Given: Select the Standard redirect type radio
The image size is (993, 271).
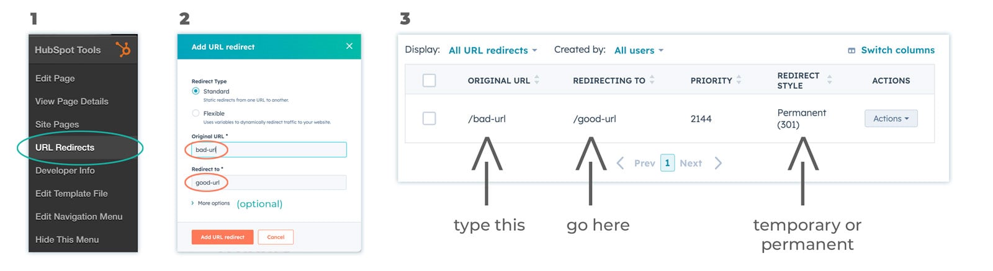Looking at the screenshot, I should click(196, 91).
